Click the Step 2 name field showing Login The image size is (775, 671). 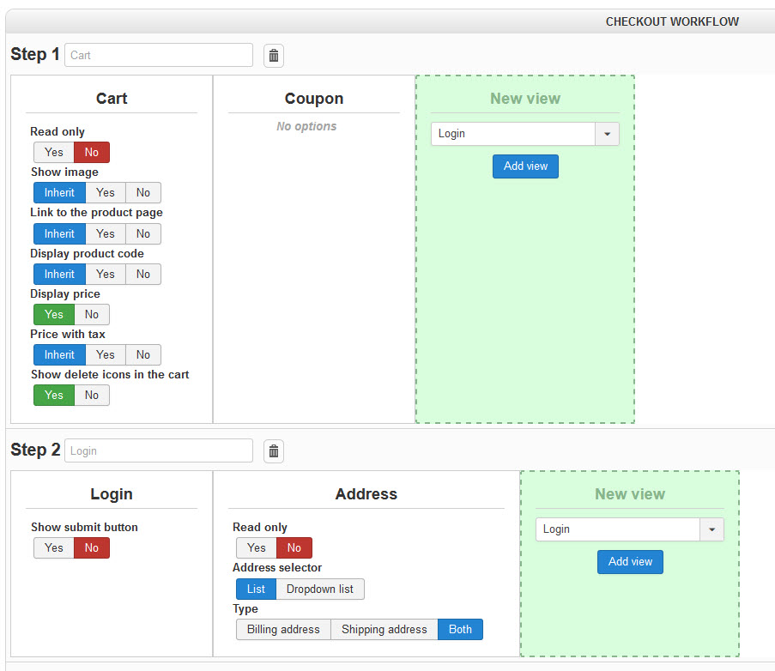click(x=159, y=450)
